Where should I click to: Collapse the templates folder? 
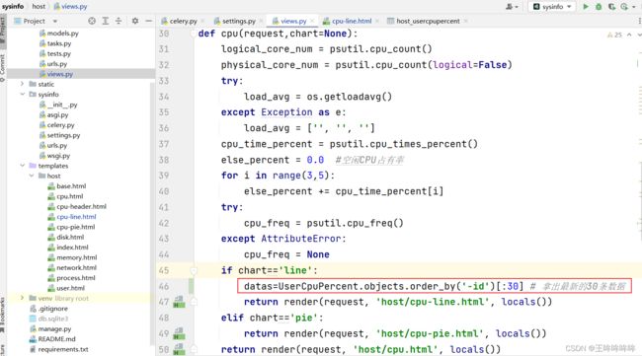tap(22, 166)
